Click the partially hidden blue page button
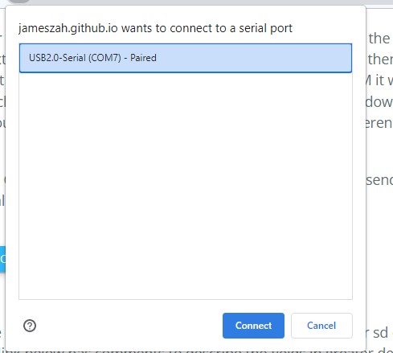393x353 pixels. tap(2, 259)
